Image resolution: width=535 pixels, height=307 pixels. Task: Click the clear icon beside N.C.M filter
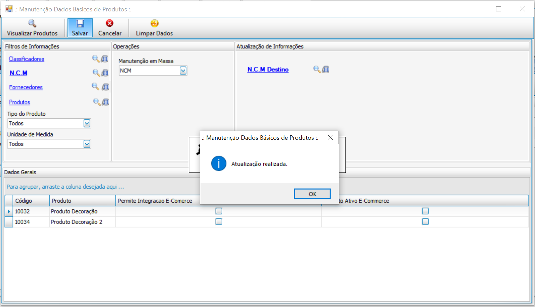tap(105, 73)
